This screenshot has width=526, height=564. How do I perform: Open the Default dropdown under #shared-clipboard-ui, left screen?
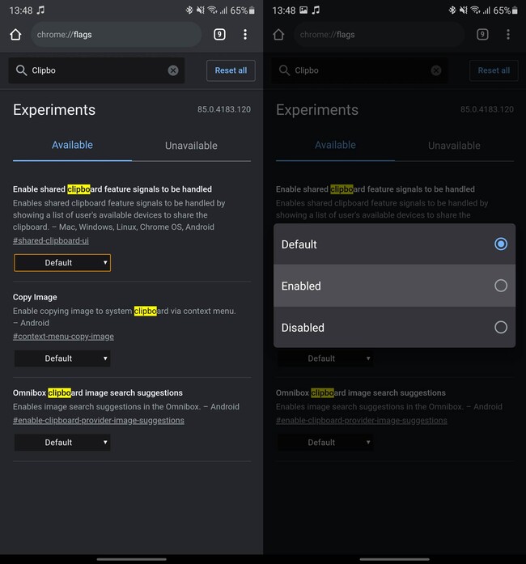(62, 263)
